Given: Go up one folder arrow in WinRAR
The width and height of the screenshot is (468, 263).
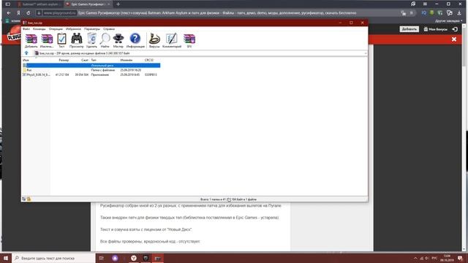Looking at the screenshot, I should (26, 53).
